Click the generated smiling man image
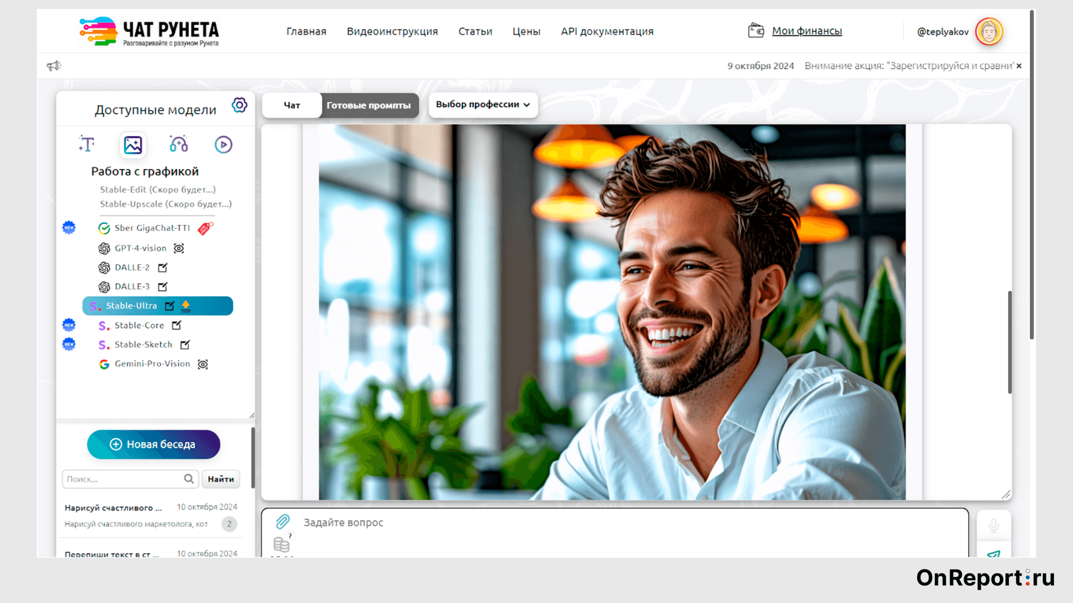 click(x=612, y=312)
